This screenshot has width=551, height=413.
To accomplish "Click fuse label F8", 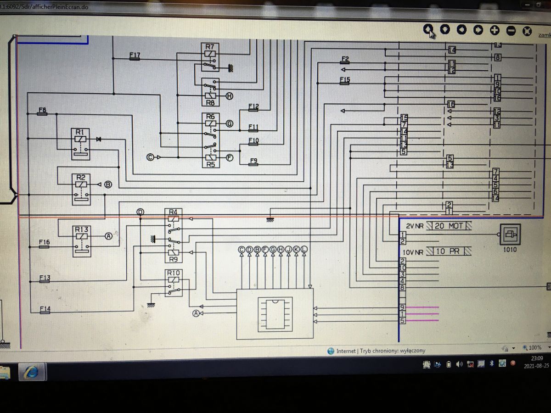I will point(42,111).
